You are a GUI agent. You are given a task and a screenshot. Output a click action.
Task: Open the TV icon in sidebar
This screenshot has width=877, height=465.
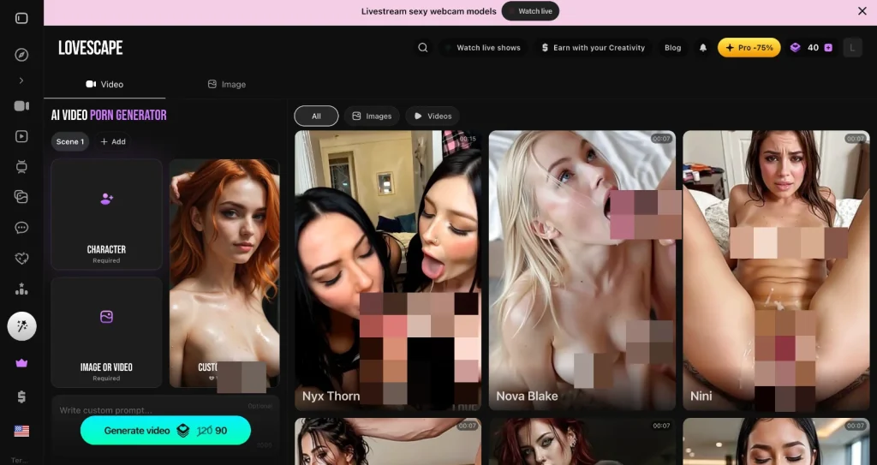[x=21, y=166]
